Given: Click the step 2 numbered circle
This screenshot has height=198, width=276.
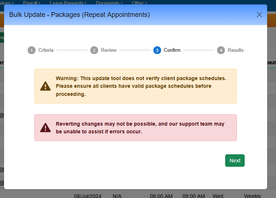Looking at the screenshot, I should click(x=94, y=50).
